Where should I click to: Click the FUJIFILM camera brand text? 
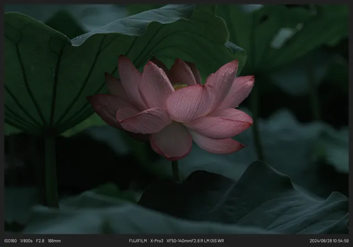tap(138, 241)
